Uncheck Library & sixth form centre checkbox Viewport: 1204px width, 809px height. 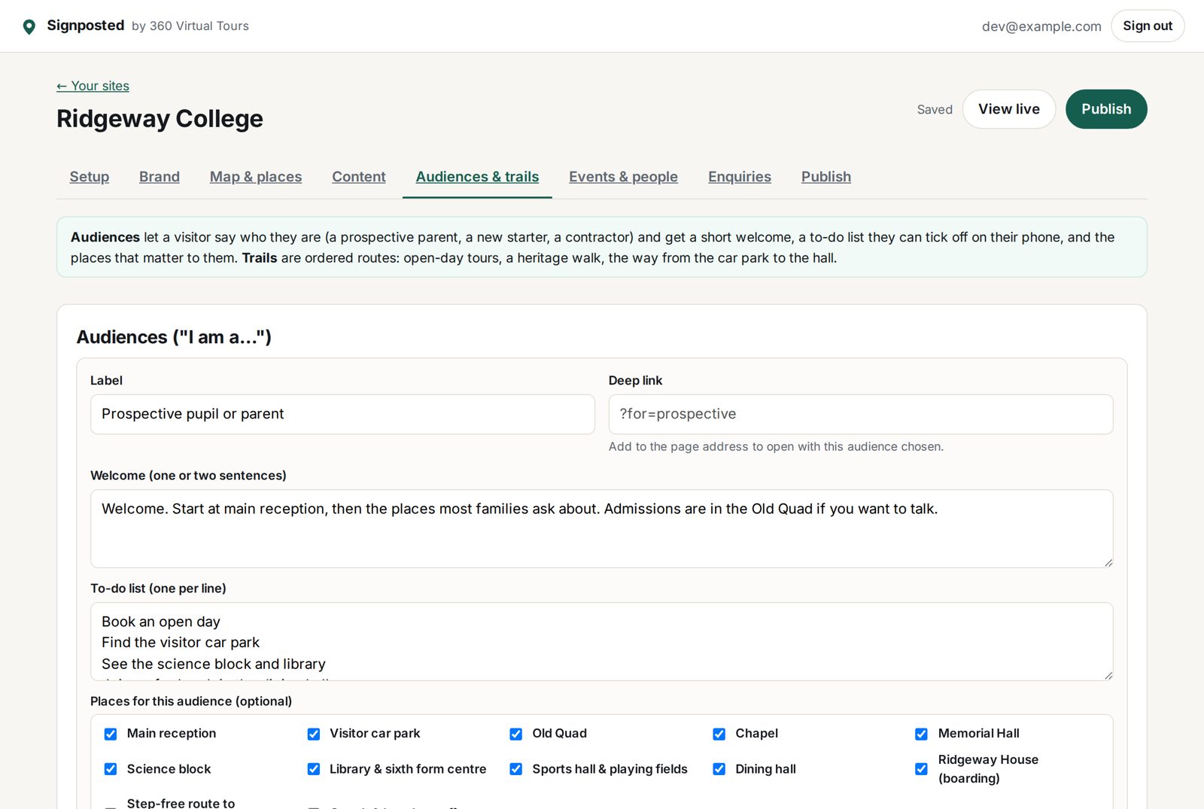[314, 769]
